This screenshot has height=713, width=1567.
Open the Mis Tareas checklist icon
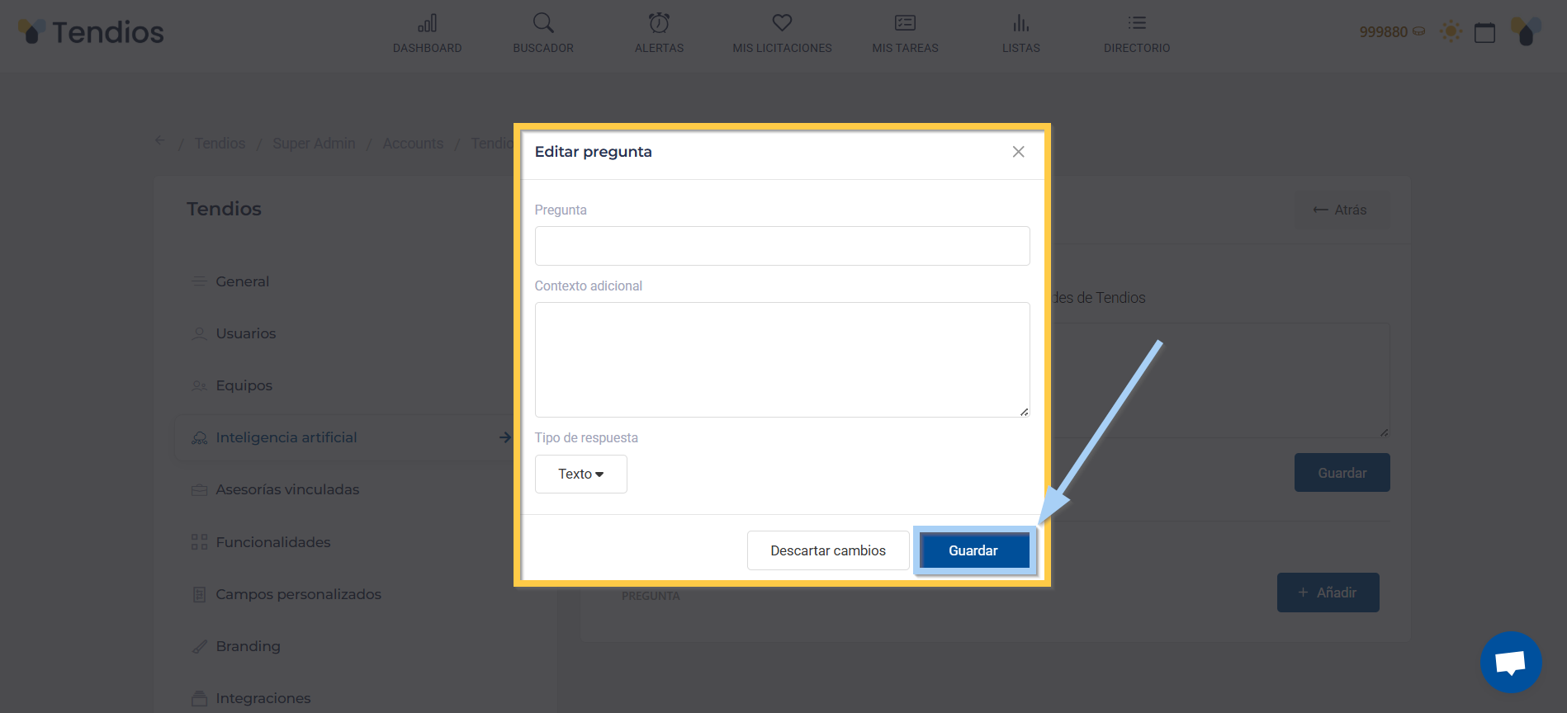(x=905, y=23)
